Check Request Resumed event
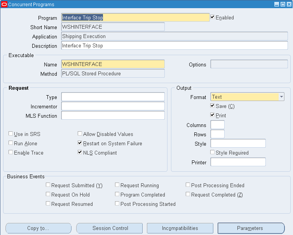The width and height of the screenshot is (293, 235). 48,204
